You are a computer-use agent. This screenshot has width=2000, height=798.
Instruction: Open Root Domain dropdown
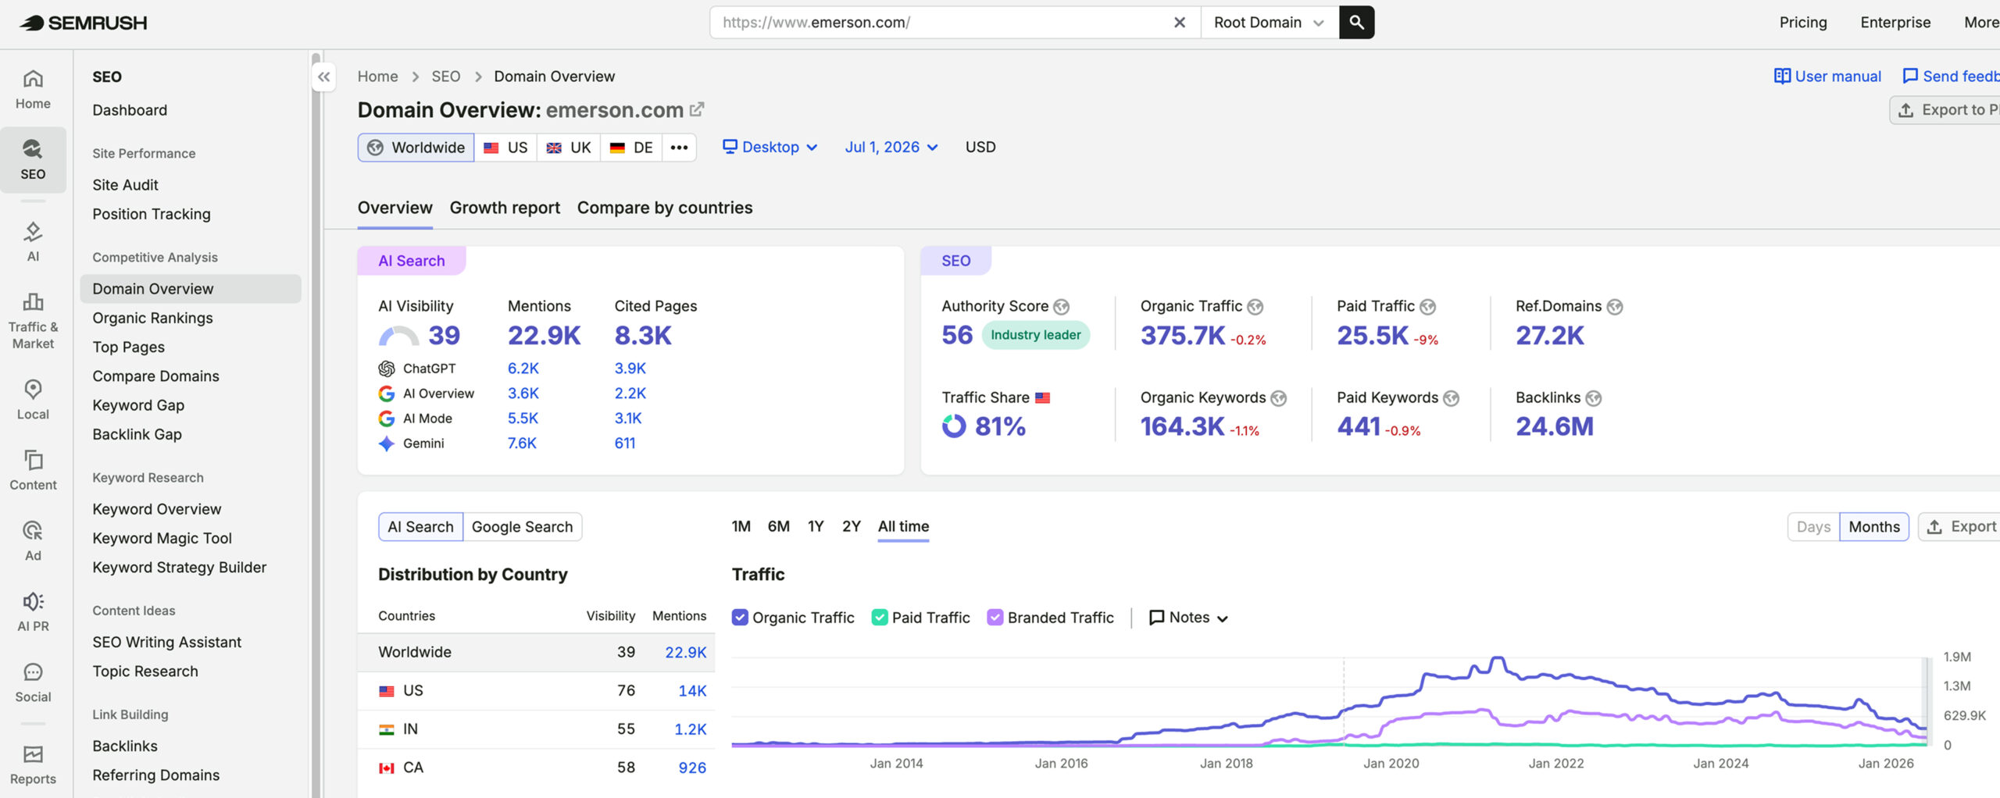tap(1269, 23)
